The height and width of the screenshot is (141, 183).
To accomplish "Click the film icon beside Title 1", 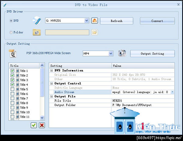I will pos(18,71).
